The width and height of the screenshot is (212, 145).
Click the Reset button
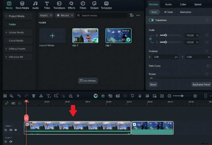(x=153, y=84)
